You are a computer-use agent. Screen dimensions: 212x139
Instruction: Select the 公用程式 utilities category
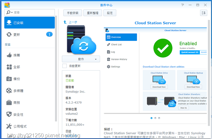coord(29,126)
